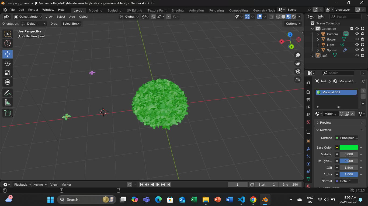Screen dimensions: 368x206
Task: Click the Add Cube tool icon
Action: point(8,113)
